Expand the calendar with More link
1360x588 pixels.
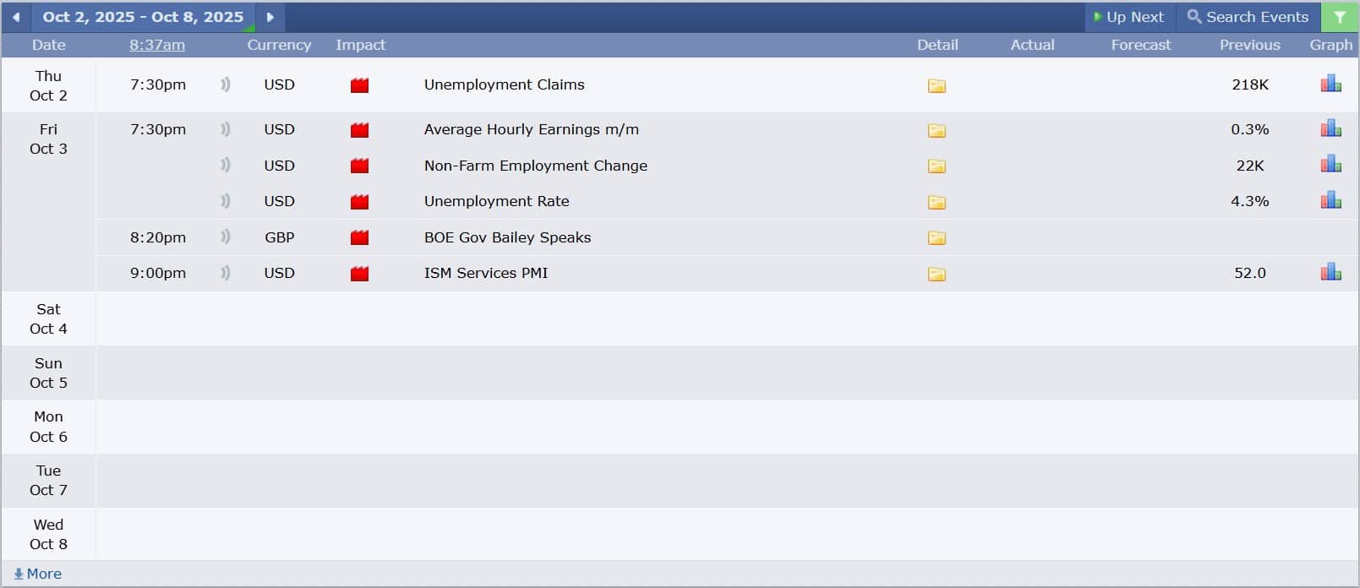(38, 574)
